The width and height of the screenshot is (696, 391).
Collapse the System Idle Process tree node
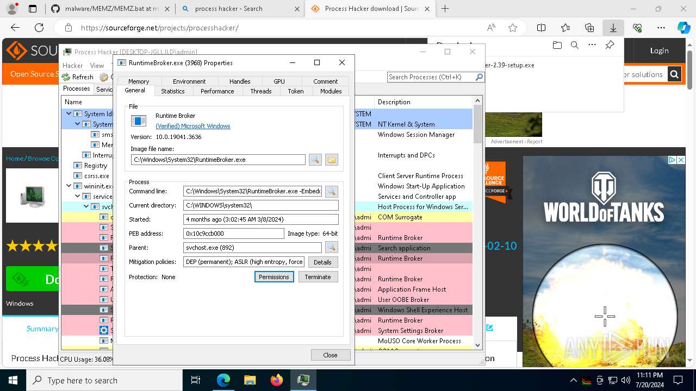point(69,114)
